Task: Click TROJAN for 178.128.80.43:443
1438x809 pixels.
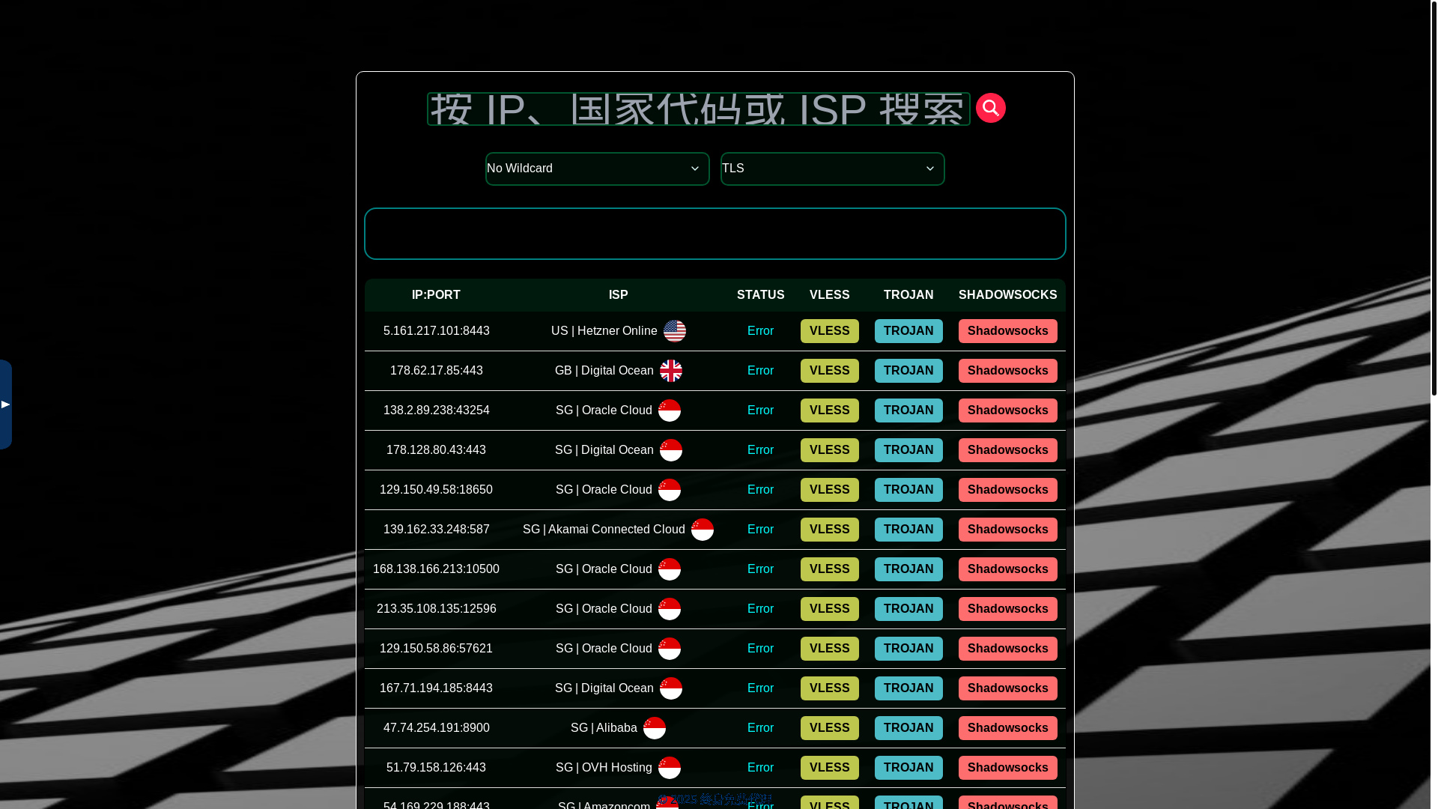Action: click(908, 450)
